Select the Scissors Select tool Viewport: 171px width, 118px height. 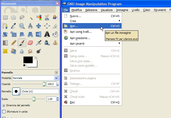(x=47, y=18)
